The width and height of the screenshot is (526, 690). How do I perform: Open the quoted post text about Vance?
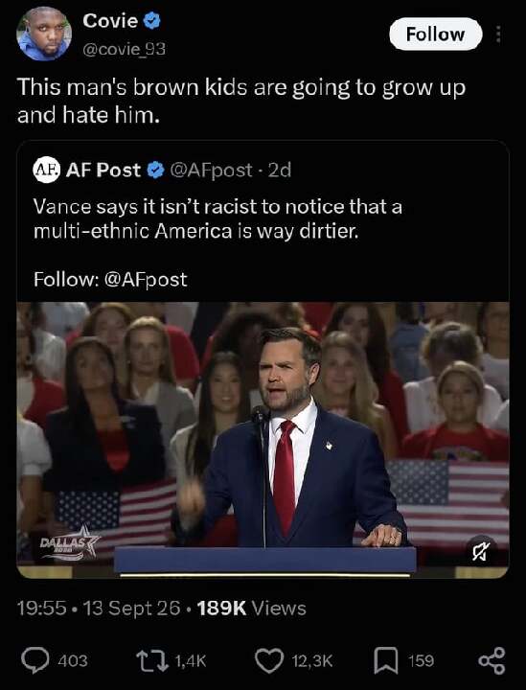coord(217,218)
